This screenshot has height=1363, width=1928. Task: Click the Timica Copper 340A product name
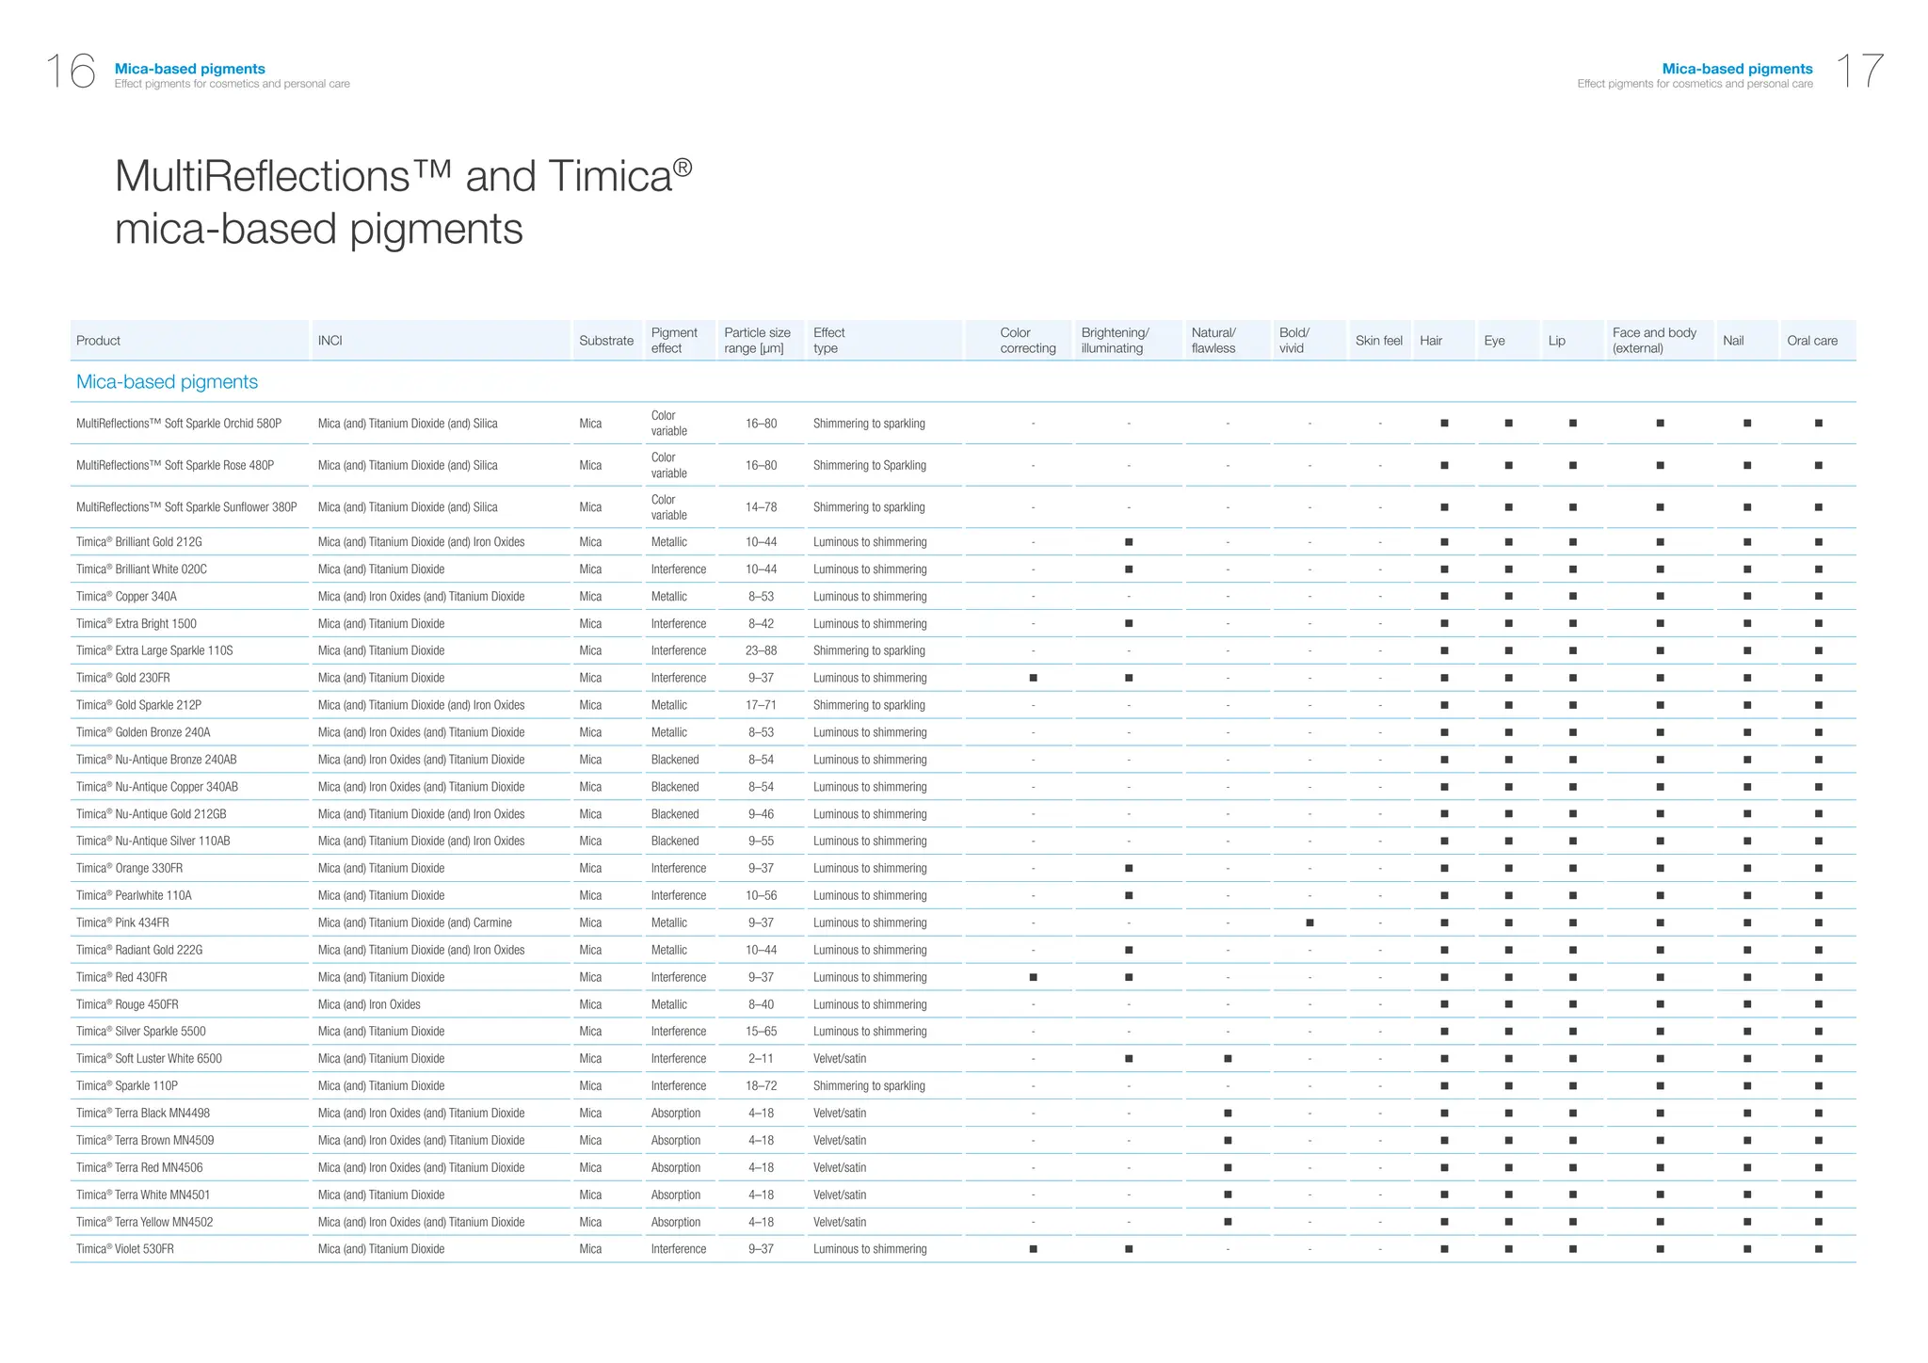point(126,597)
